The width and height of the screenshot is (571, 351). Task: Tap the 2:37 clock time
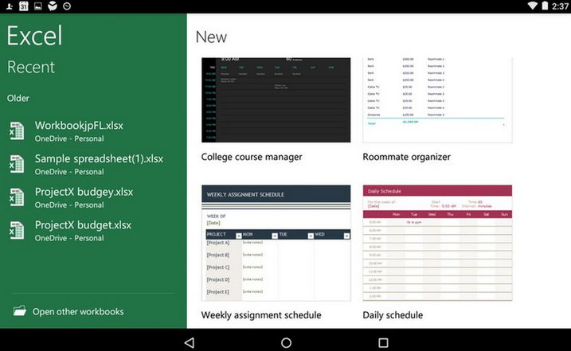(x=560, y=6)
